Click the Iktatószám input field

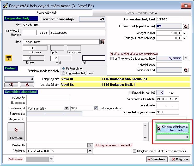point(48,103)
